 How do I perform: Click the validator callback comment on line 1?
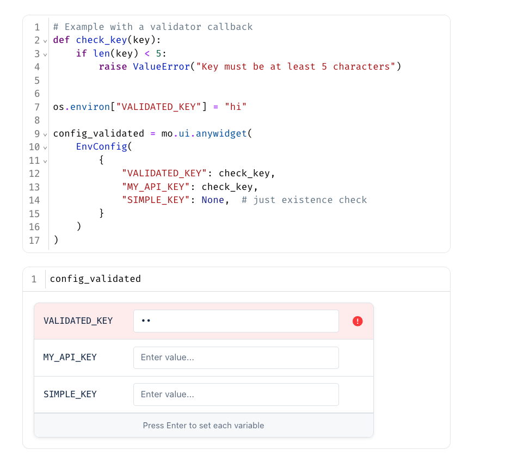(x=152, y=27)
